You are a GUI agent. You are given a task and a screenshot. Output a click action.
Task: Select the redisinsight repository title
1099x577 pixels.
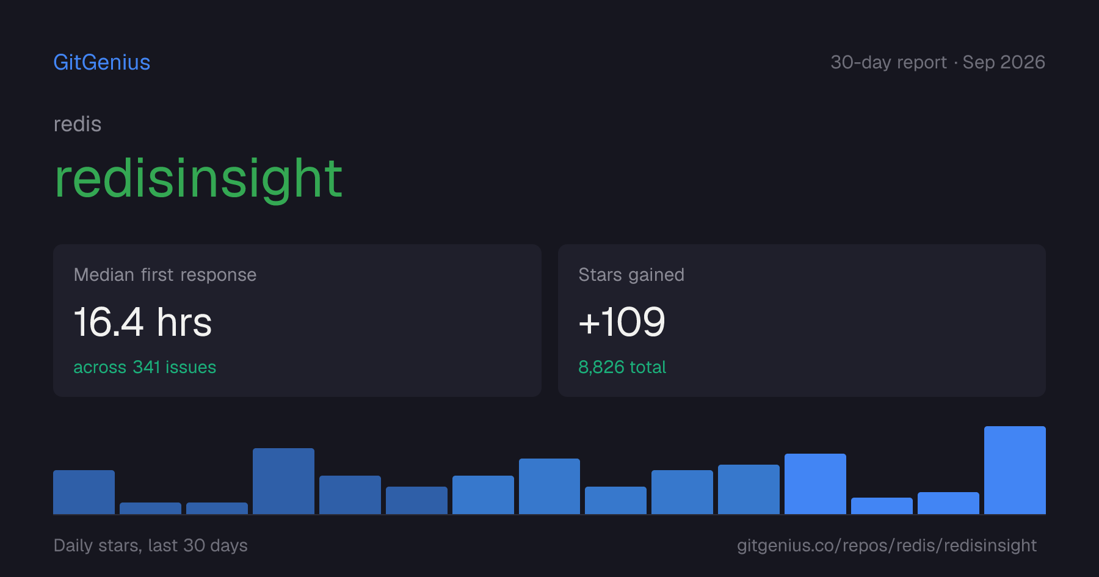point(198,178)
